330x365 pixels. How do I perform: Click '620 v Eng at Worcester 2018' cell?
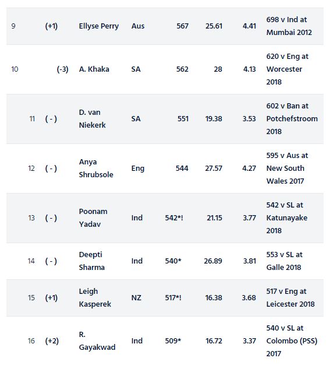click(x=288, y=69)
